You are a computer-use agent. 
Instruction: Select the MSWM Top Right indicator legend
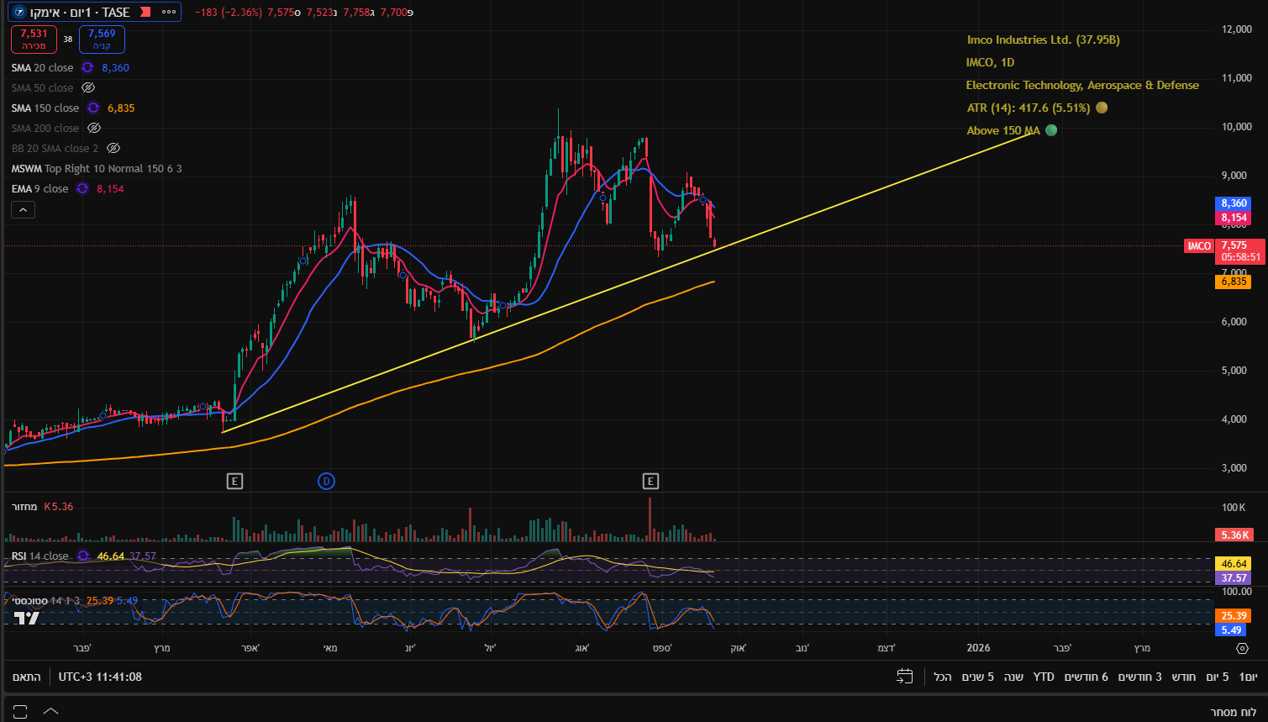point(97,169)
